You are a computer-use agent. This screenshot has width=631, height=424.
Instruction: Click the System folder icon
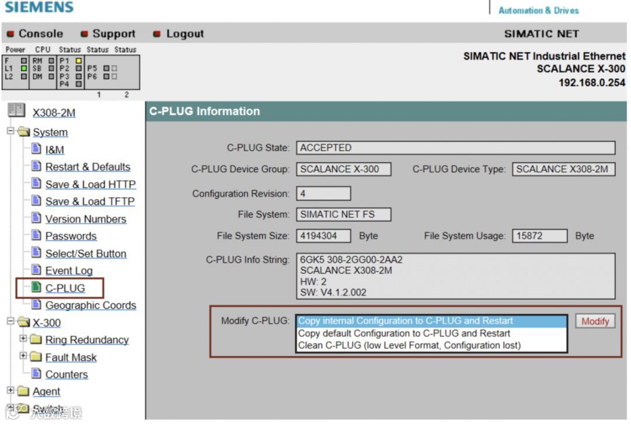pos(24,131)
